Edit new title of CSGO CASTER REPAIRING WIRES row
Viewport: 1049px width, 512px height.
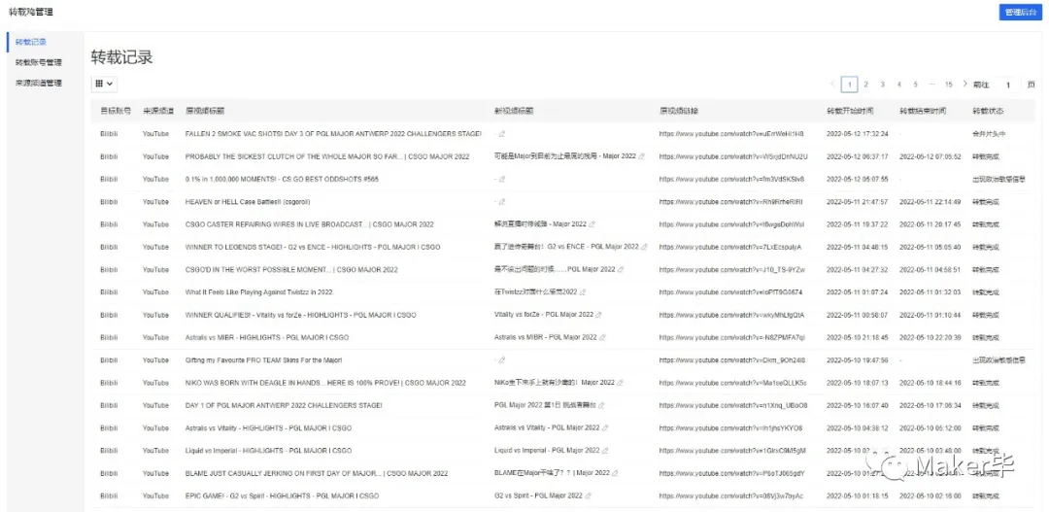592,224
